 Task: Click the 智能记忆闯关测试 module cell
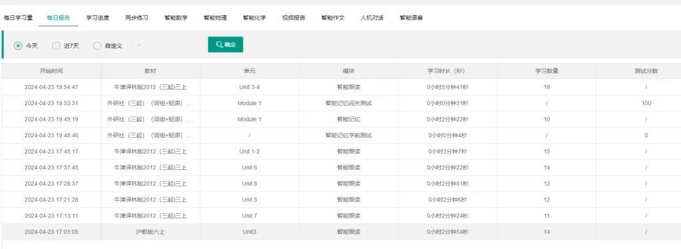pos(348,103)
